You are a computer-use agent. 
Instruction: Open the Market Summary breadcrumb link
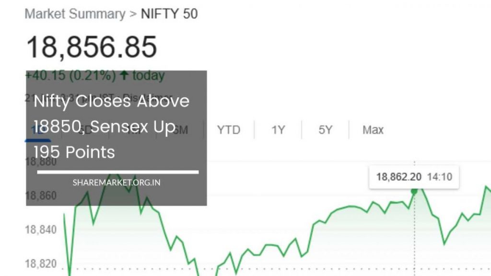point(74,14)
